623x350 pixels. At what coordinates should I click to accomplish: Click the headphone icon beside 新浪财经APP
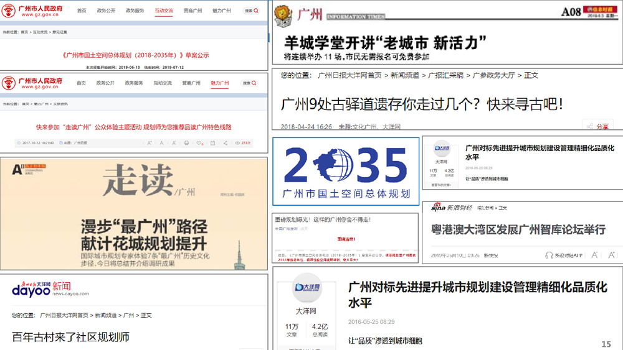click(x=549, y=255)
